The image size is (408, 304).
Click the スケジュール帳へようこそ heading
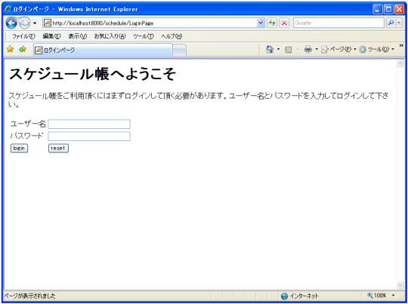(x=93, y=74)
